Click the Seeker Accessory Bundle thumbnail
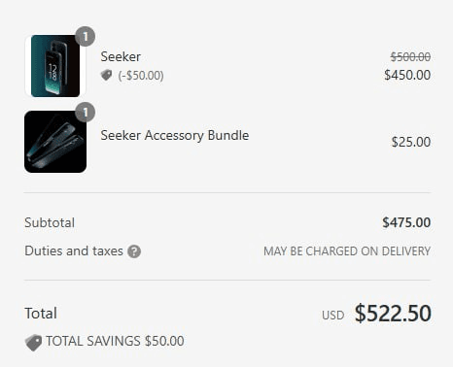 pyautogui.click(x=55, y=142)
